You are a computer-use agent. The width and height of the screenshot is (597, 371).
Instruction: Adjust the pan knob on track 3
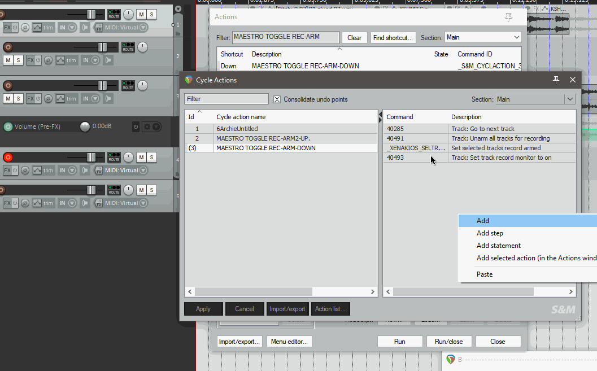click(x=142, y=86)
